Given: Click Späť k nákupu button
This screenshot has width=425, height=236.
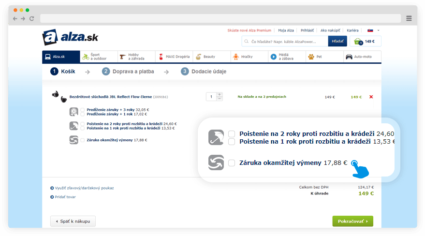Looking at the screenshot, I should click(x=73, y=221).
